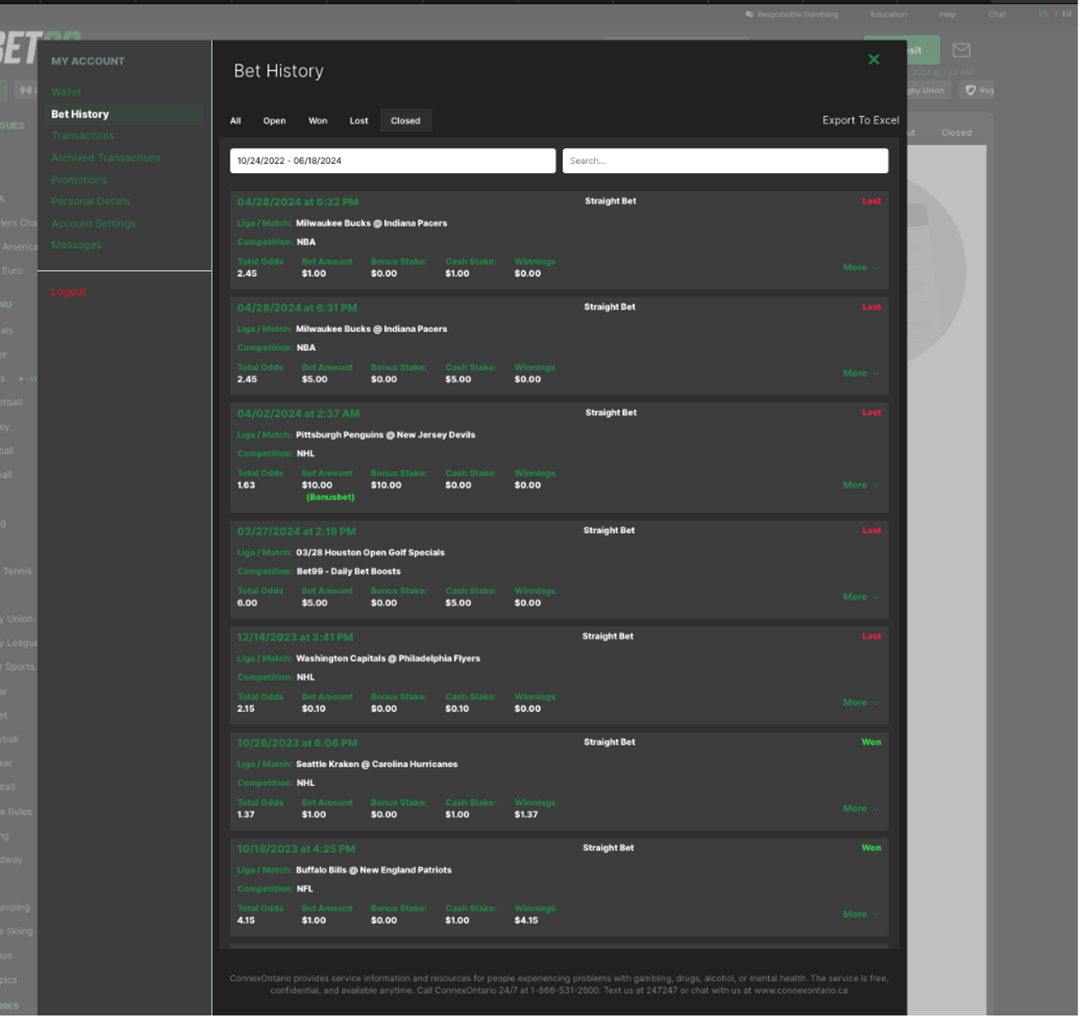Click Washington Capitals @ Philadelphia Flyers text
The width and height of the screenshot is (1082, 1018).
[390, 660]
